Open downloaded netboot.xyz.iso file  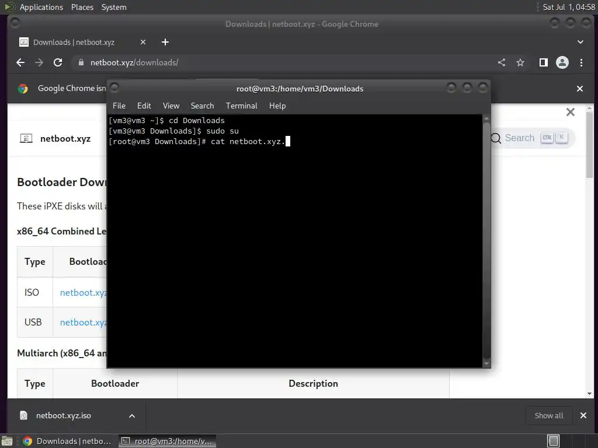[63, 415]
